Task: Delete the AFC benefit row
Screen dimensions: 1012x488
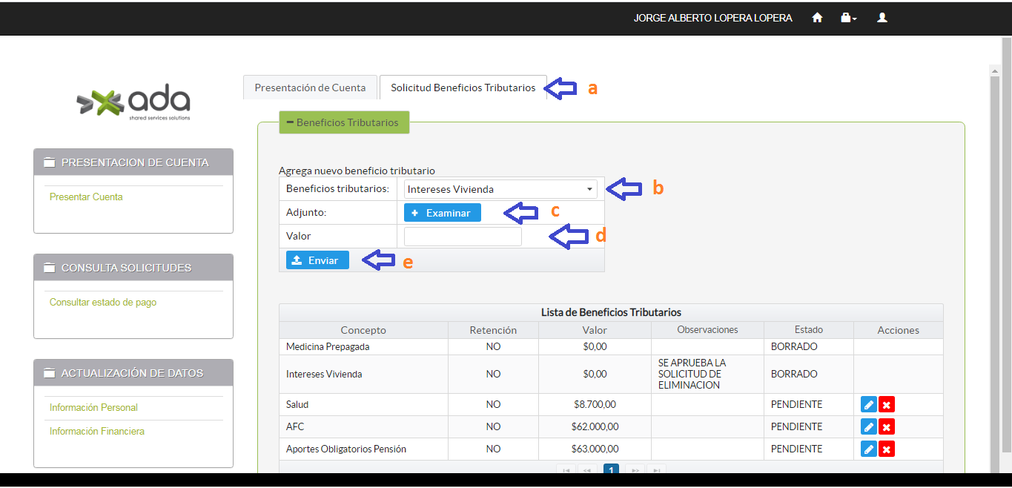Action: (887, 427)
